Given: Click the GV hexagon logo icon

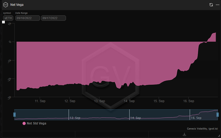Looking at the screenshot, I should coord(6,5).
